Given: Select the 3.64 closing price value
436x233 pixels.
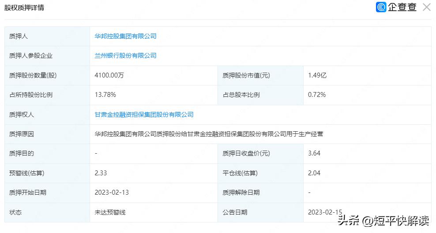Looking at the screenshot, I should tap(314, 153).
